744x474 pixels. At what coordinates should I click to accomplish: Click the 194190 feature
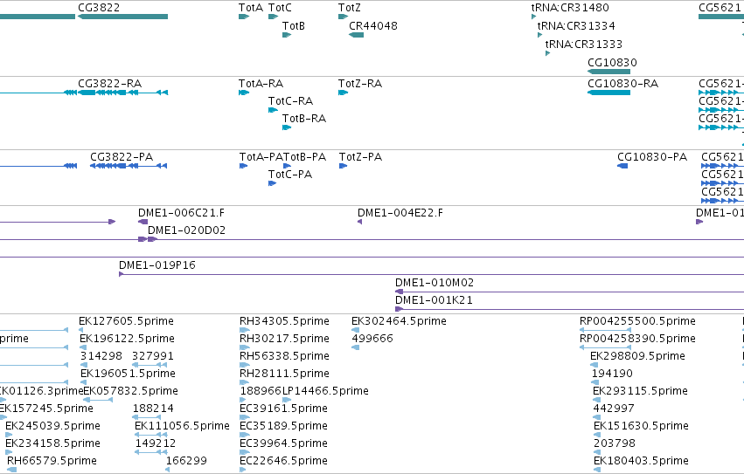[x=595, y=382]
